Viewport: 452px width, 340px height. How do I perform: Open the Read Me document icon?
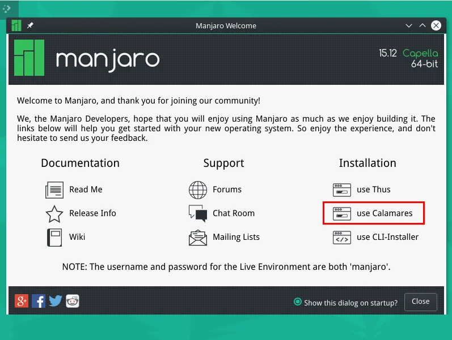(x=54, y=190)
